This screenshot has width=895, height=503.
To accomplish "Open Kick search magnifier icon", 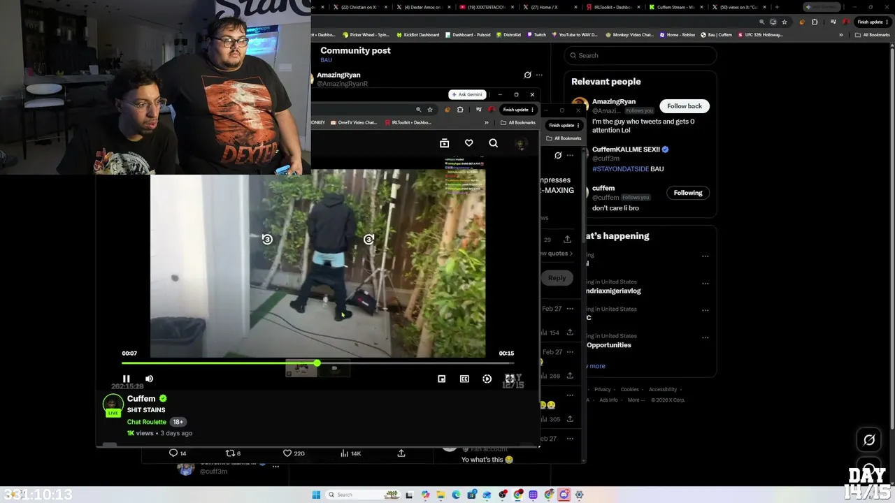I will click(x=494, y=143).
